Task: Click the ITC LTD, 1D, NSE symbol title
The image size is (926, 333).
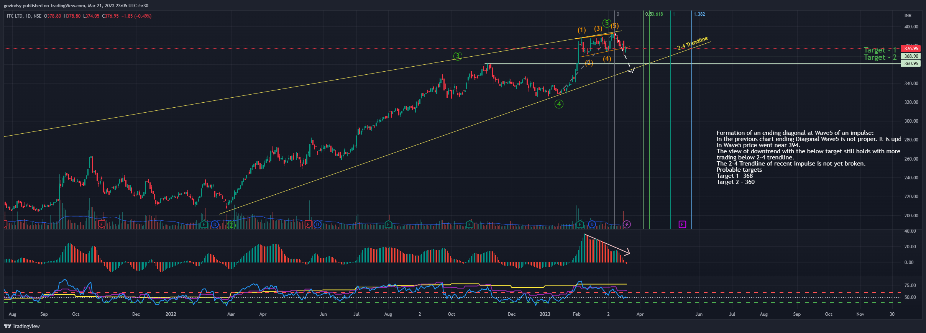Action: point(24,16)
